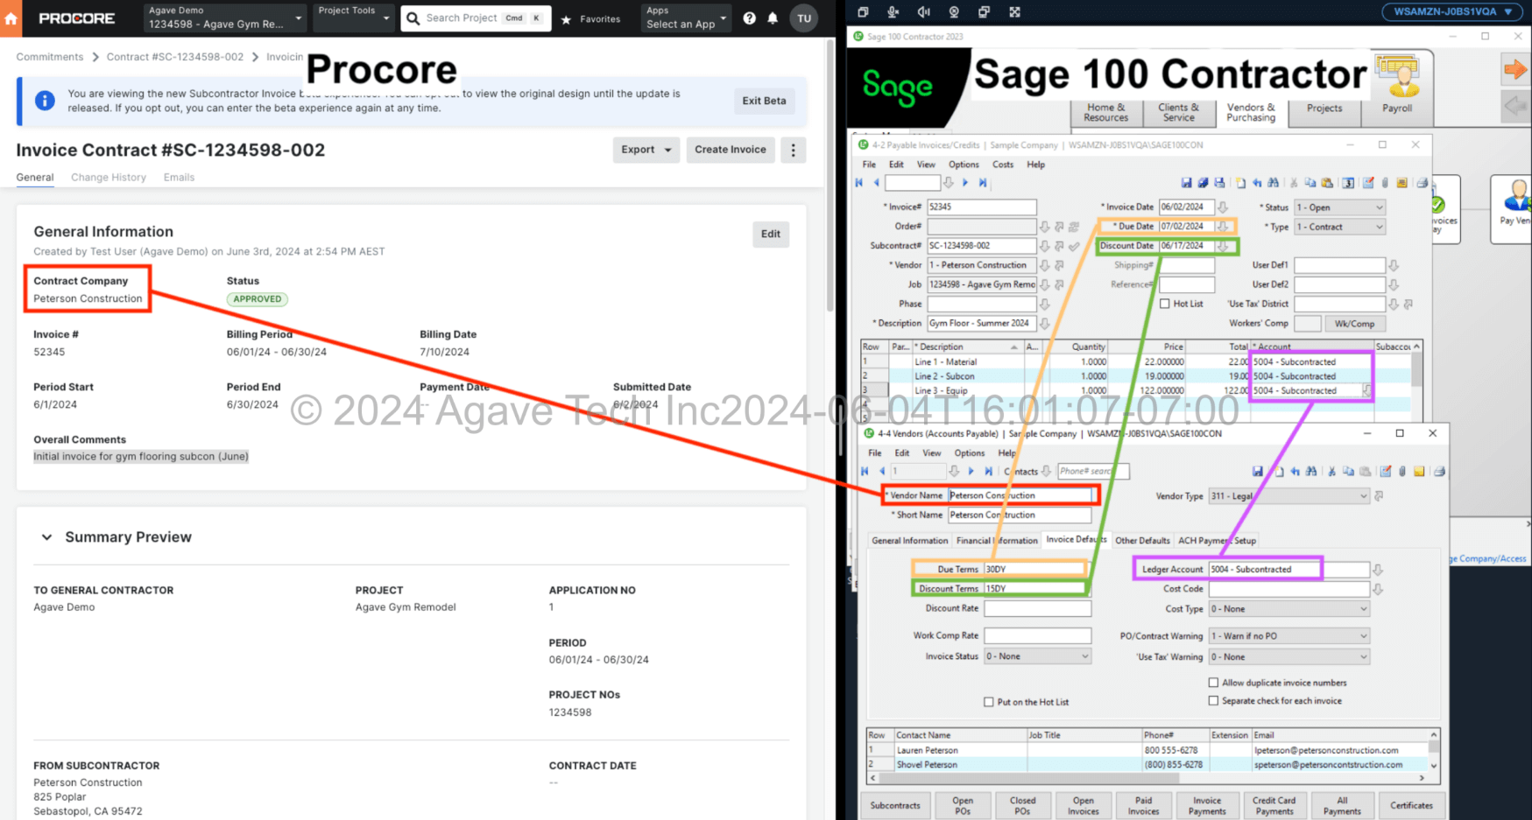This screenshot has height=820, width=1532.
Task: Click the Certificates button in Vendors window
Action: pos(1411,806)
